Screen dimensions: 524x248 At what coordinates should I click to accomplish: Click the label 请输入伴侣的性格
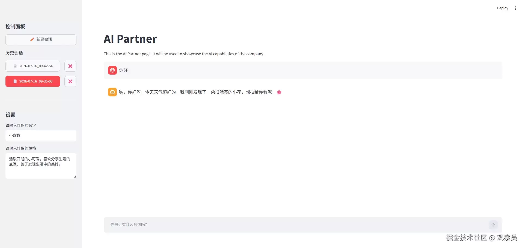click(21, 148)
